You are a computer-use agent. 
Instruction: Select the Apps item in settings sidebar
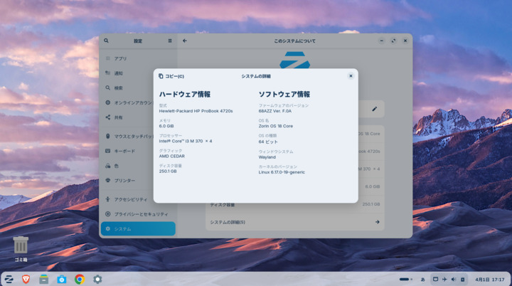(x=138, y=58)
